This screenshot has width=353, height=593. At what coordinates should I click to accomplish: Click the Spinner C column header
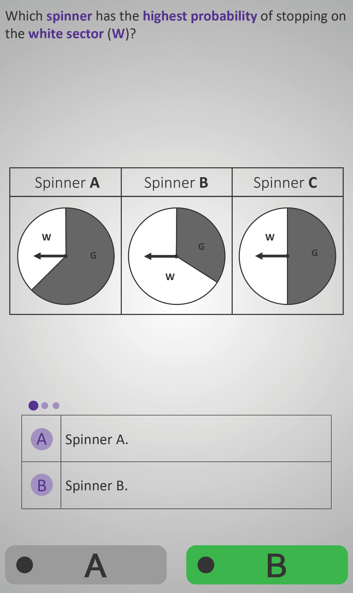tap(285, 182)
